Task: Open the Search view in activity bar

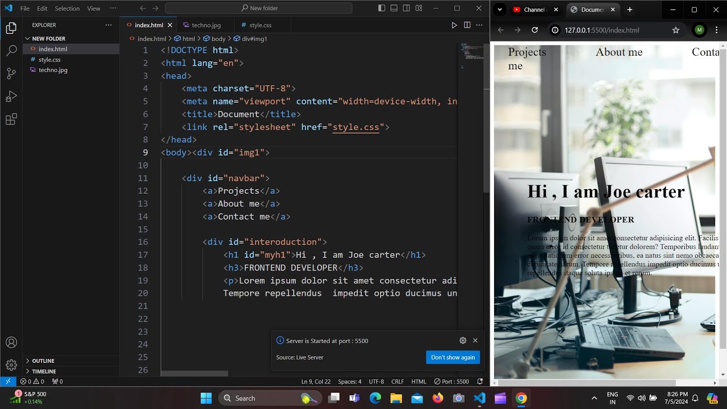Action: (x=11, y=51)
